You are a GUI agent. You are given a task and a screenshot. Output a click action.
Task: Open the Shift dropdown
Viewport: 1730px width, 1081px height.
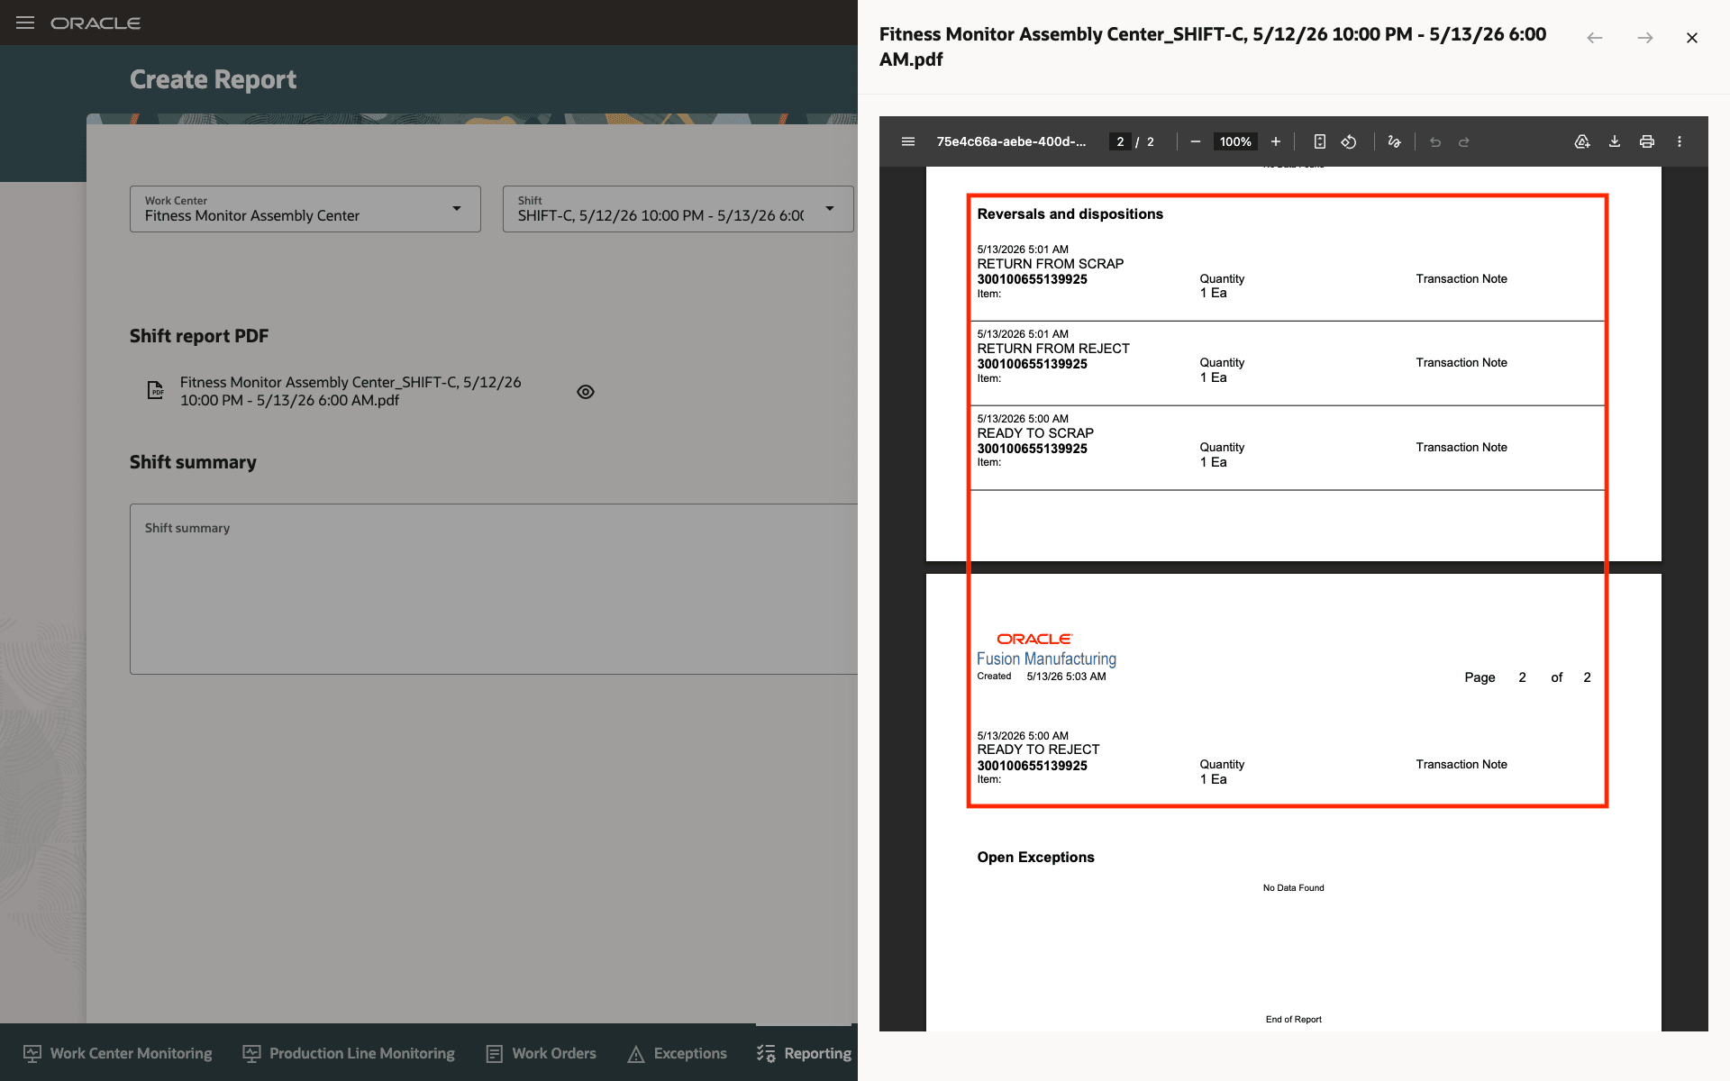[678, 209]
